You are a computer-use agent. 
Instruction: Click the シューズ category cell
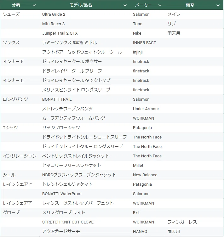[x=11, y=14]
